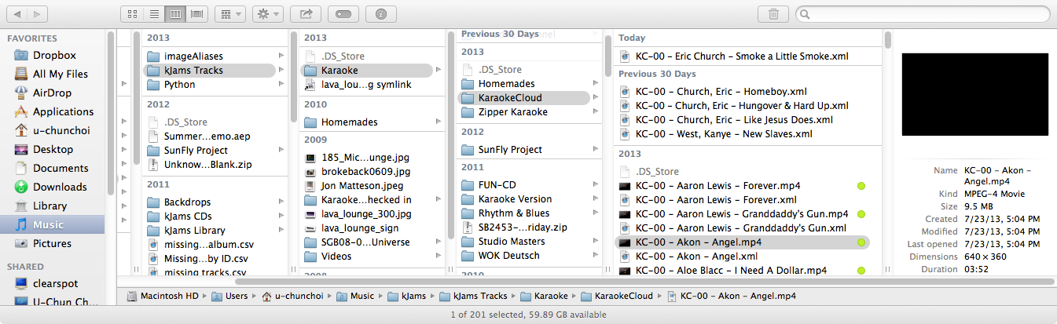Switch to Cover Flow view

coord(196,14)
